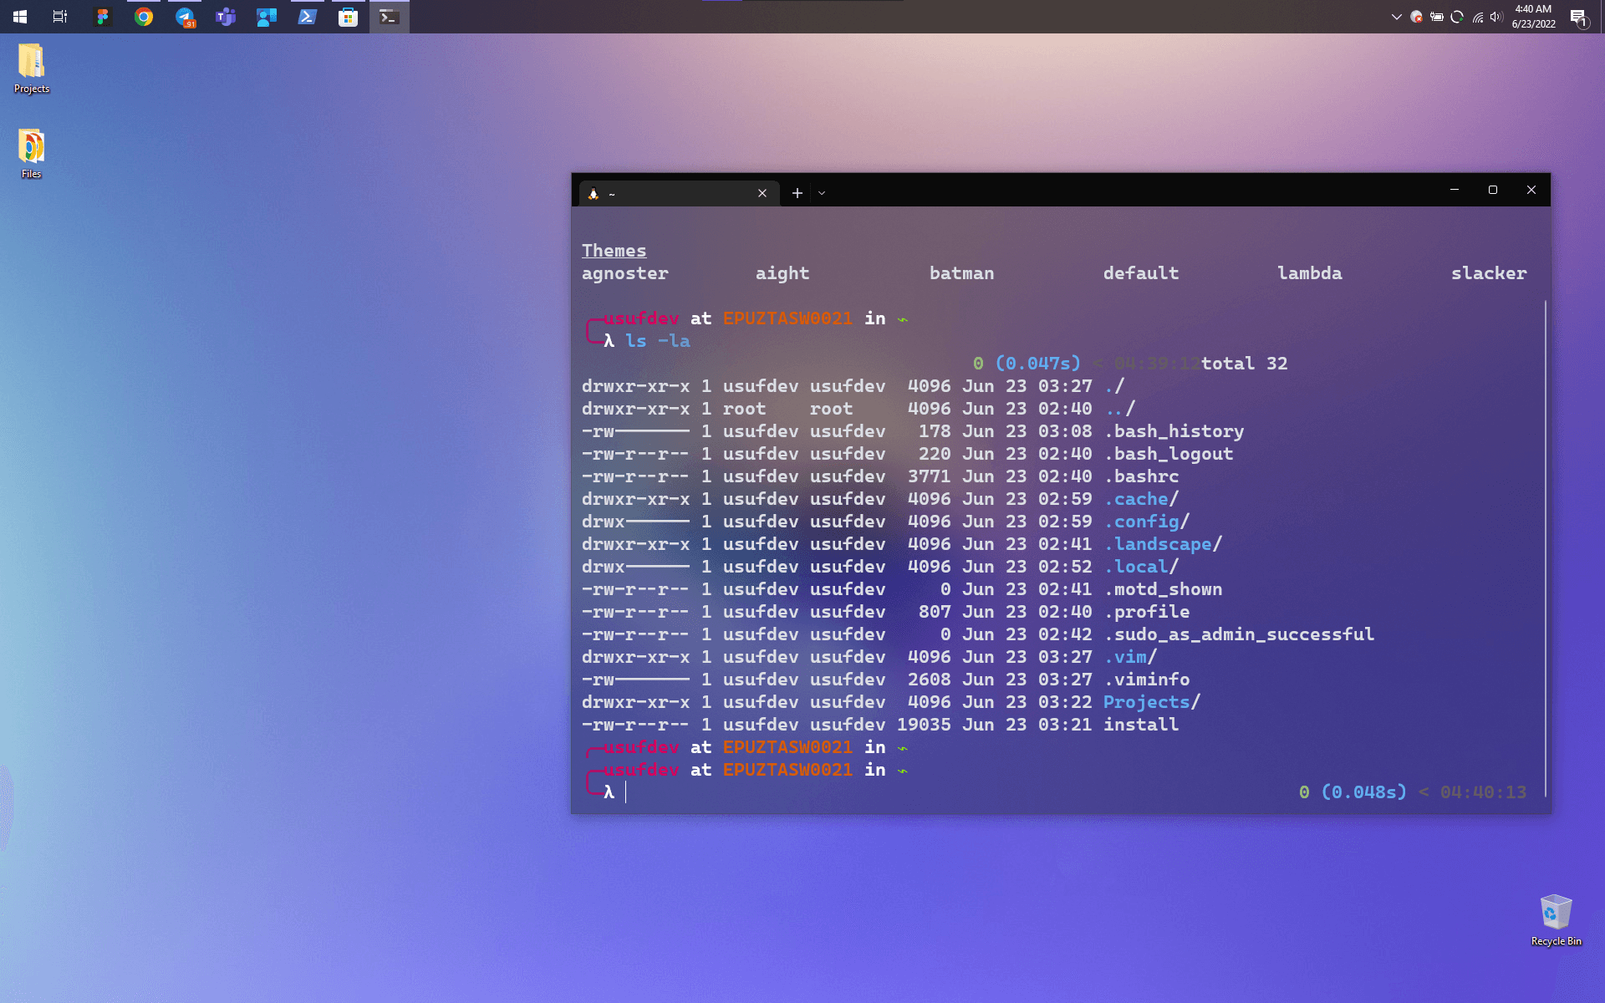Launch Google Chrome from the taskbar

coord(144,17)
